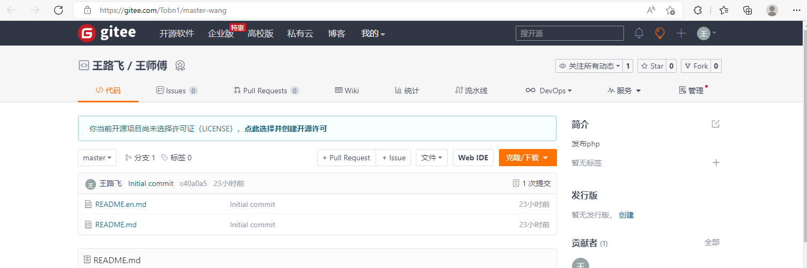Switch to the 代码 tab
Screen dimensions: 807x268
tap(108, 91)
